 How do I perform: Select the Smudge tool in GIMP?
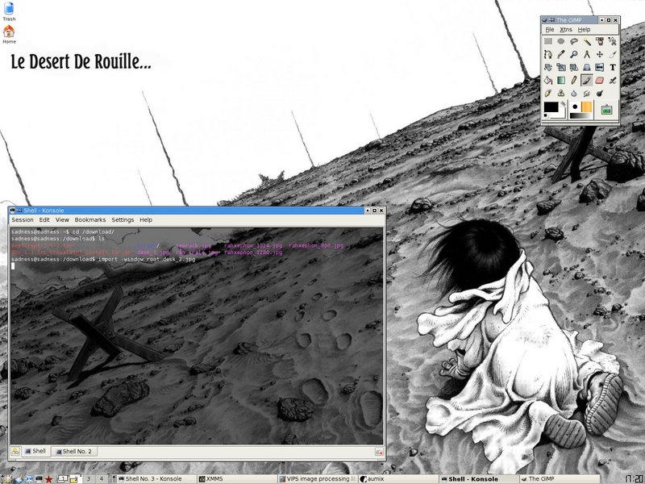click(587, 94)
